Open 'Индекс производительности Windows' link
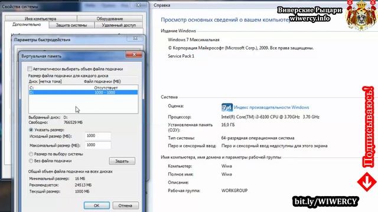This screenshot has width=378, height=212. [x=272, y=107]
